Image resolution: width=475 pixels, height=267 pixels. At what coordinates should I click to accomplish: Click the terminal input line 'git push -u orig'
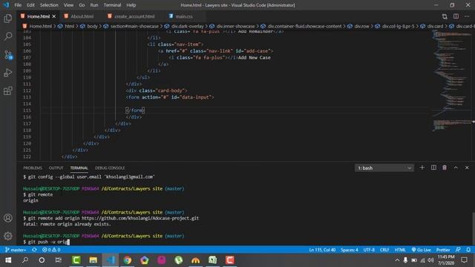46,242
